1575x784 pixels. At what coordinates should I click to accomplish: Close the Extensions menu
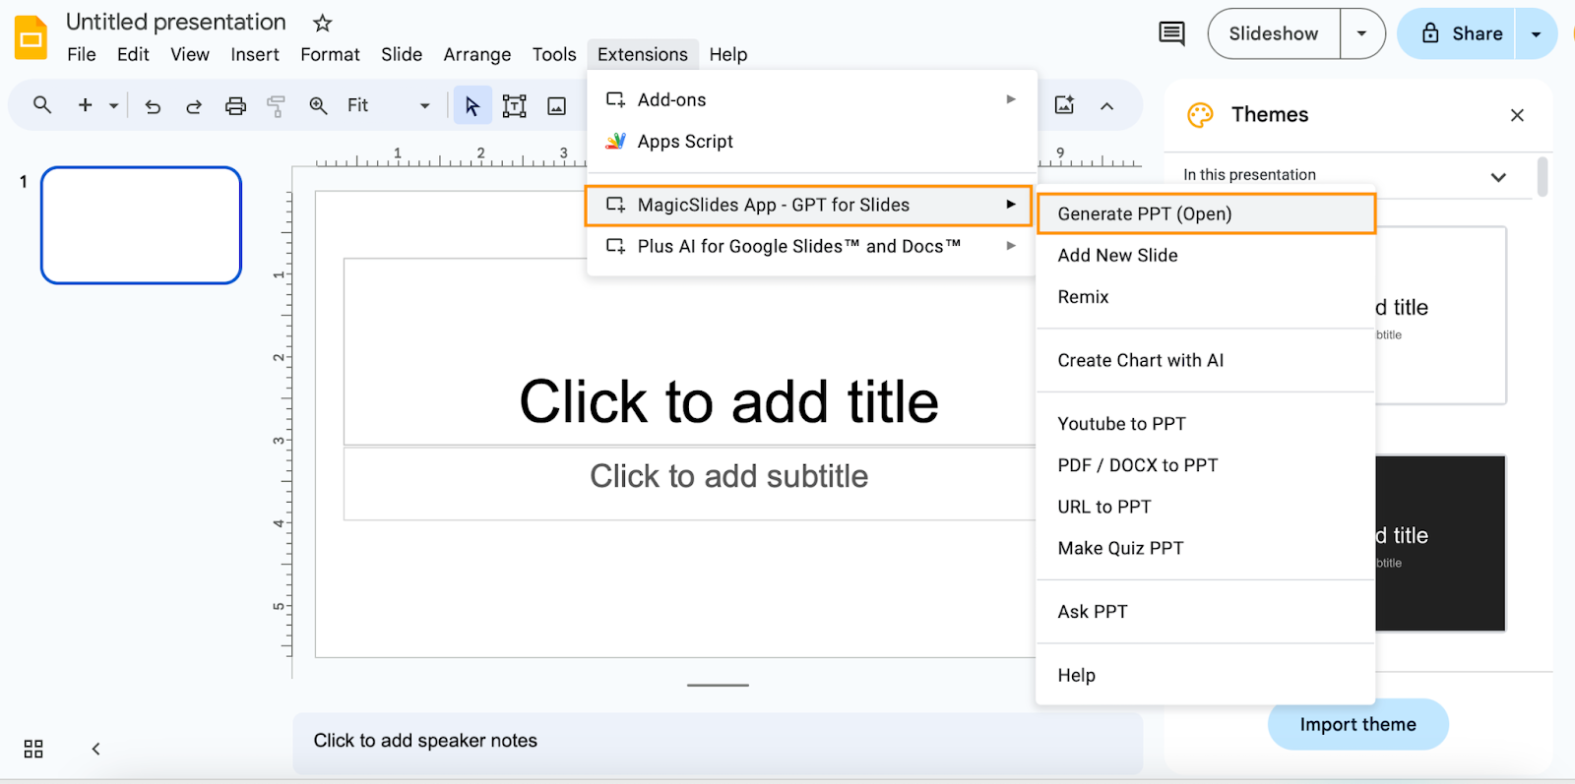[x=643, y=54]
